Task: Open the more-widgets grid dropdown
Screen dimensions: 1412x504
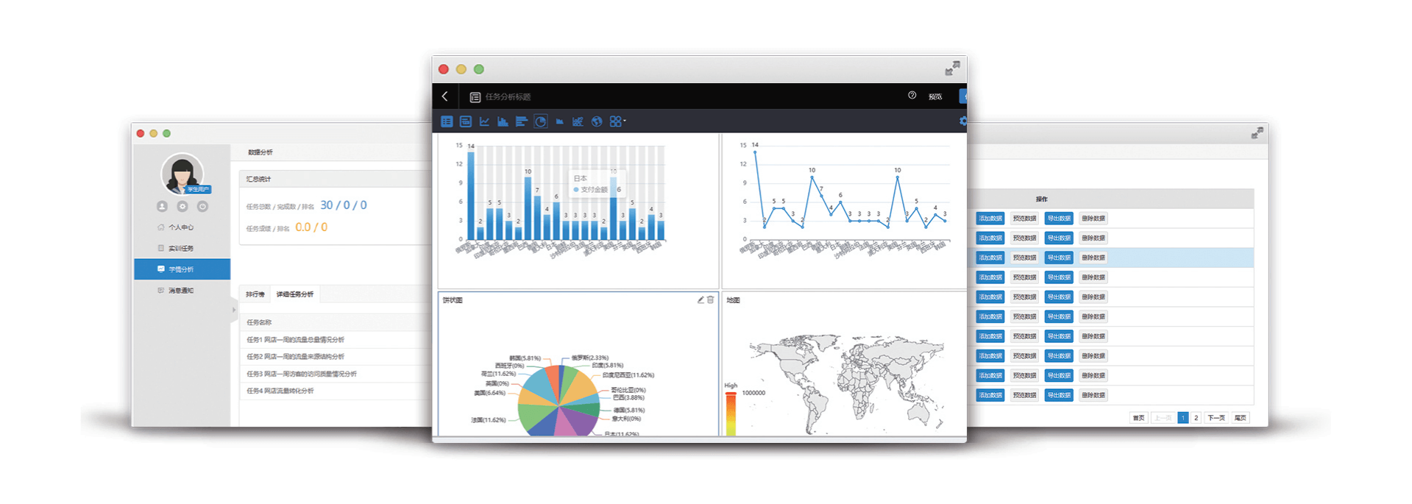Action: tap(617, 121)
